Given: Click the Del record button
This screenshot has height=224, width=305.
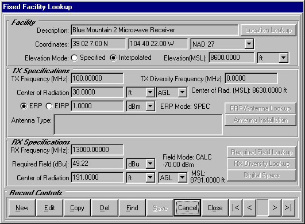Looking at the screenshot, I should pos(105,208).
